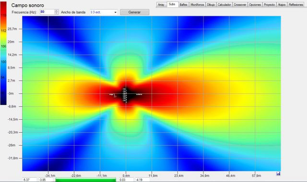This screenshot has width=307, height=182.
Task: Open the Ancho de banda dropdown
Action: tap(104, 12)
